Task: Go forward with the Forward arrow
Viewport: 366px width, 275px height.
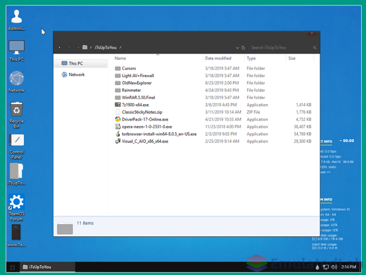Action: [x=70, y=47]
